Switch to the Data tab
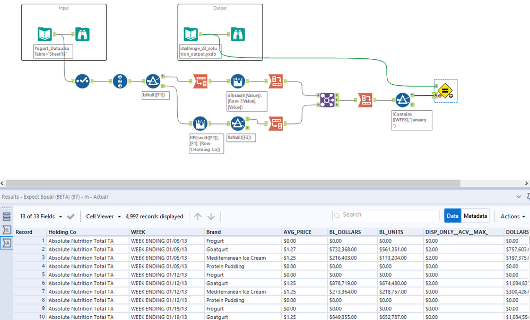The height and width of the screenshot is (320, 530). pyautogui.click(x=453, y=216)
